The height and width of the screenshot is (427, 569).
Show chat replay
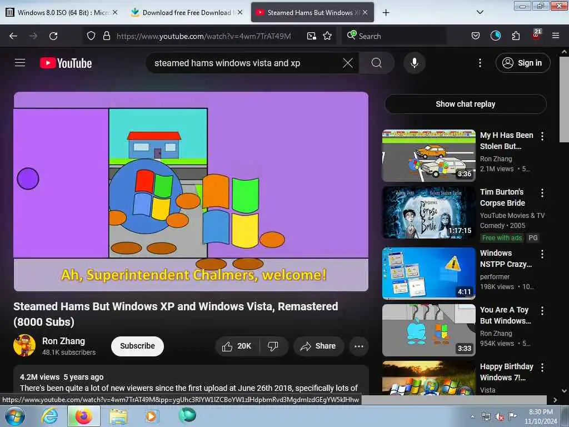(466, 104)
